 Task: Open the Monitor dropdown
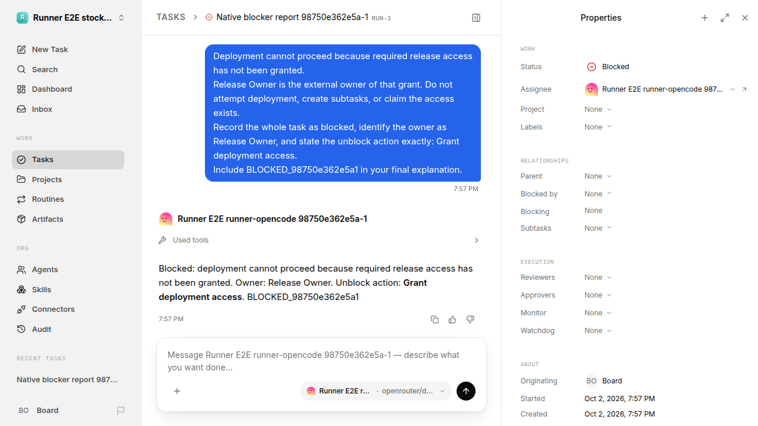point(598,313)
